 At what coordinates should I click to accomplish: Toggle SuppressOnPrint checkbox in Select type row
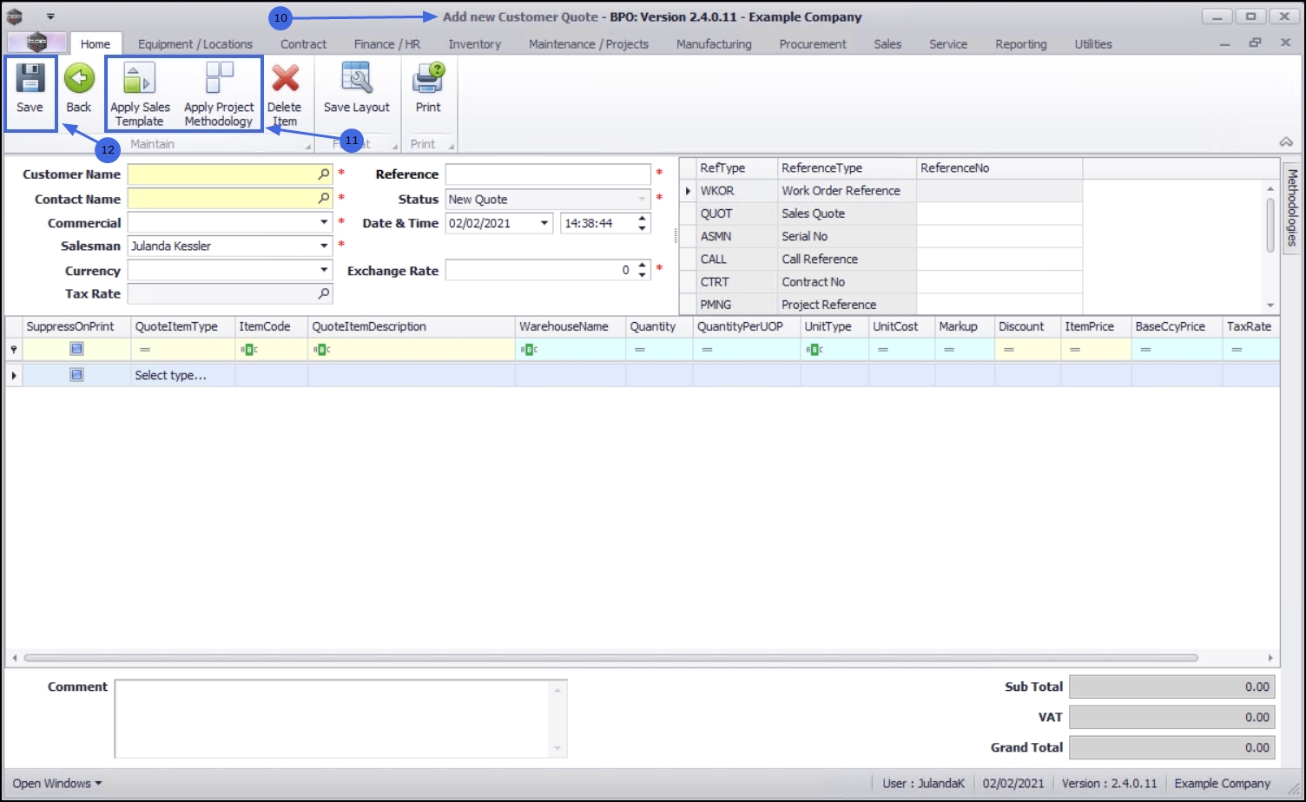76,375
